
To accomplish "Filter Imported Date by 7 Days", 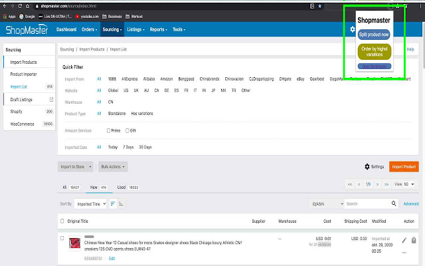I will coord(128,147).
